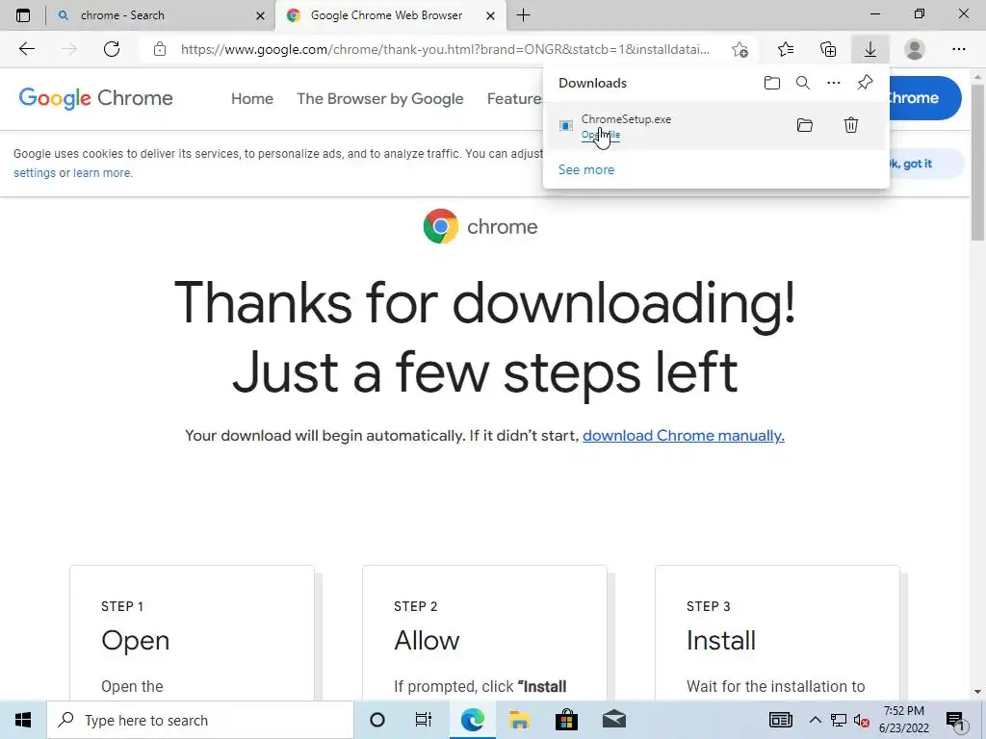Open the vertical tabs menu icon
Image resolution: width=986 pixels, height=739 pixels.
(x=23, y=15)
